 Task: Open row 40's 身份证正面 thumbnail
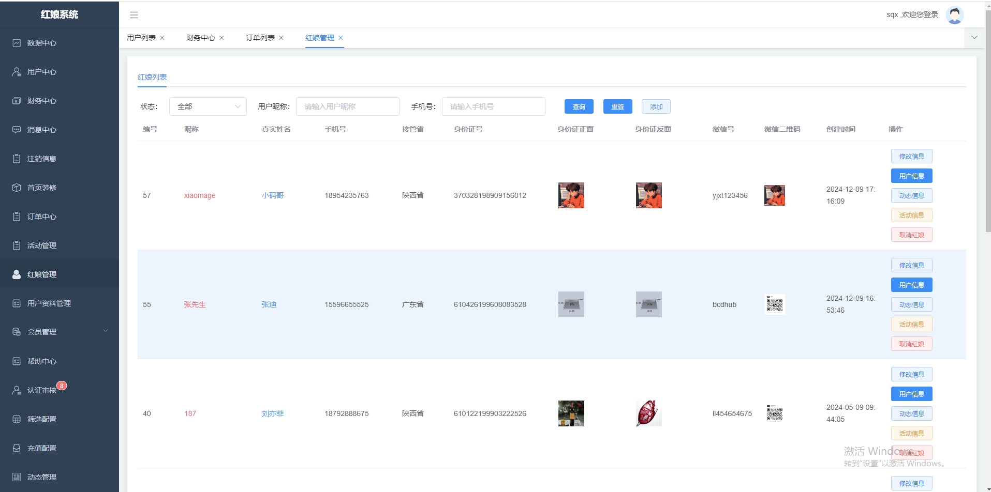pos(571,413)
